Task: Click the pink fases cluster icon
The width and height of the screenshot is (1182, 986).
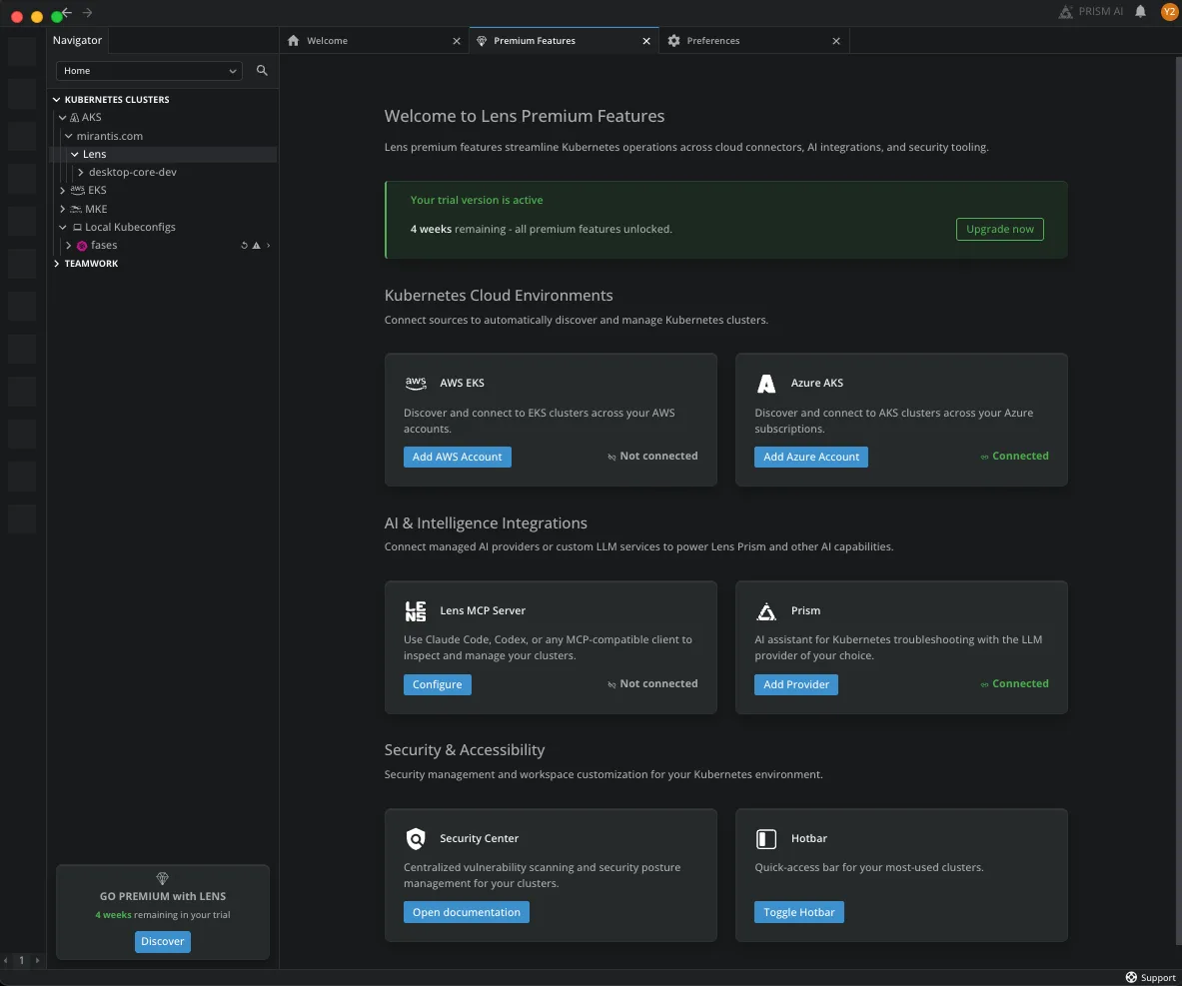Action: [x=82, y=246]
